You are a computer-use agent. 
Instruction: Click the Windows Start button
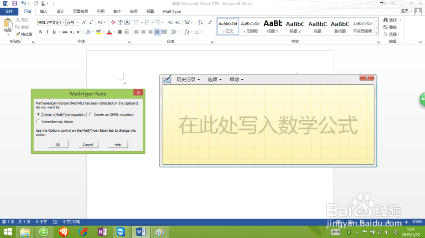8,232
